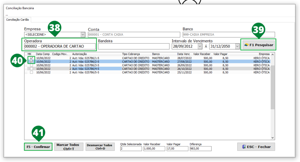Click the empty Bandeira field
This screenshot has width=300, height=162.
point(134,46)
